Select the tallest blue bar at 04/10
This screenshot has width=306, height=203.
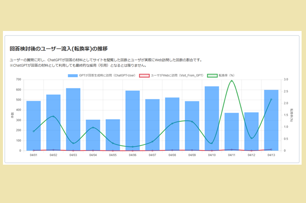point(212,118)
